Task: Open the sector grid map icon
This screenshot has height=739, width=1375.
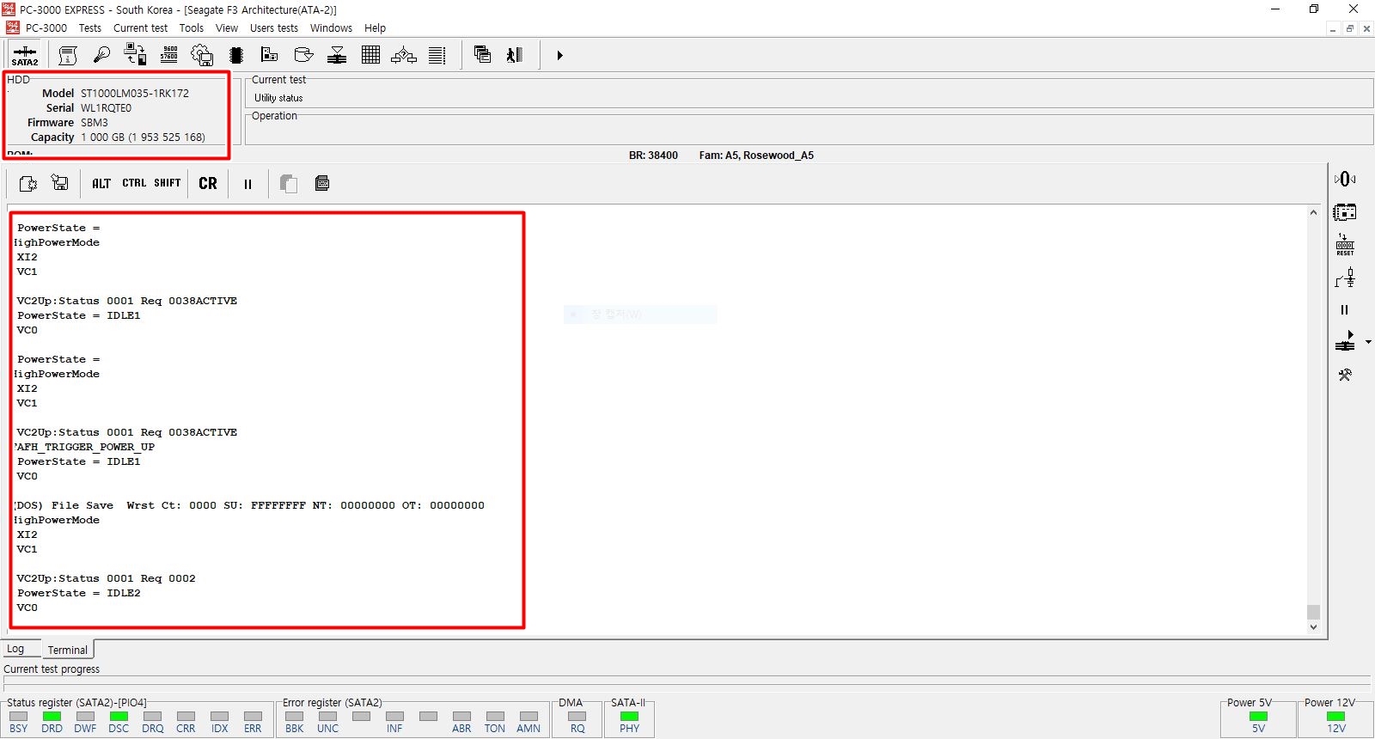Action: (370, 55)
